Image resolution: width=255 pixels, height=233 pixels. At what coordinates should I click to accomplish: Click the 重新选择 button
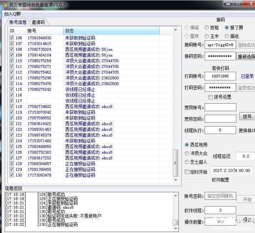coord(246,56)
